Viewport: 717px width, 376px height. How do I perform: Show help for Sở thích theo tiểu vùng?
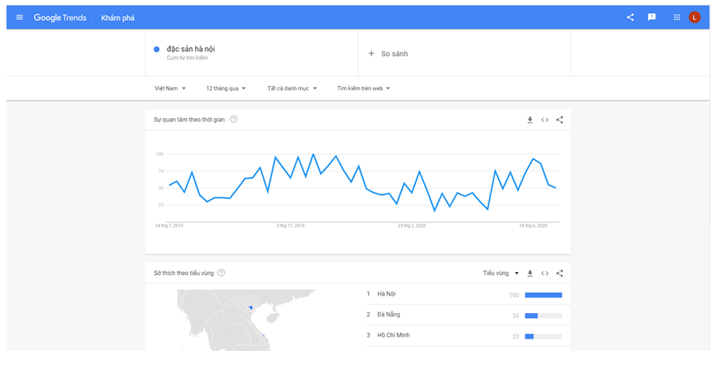(x=222, y=273)
